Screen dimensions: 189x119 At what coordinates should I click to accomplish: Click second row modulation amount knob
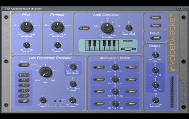[115, 79]
